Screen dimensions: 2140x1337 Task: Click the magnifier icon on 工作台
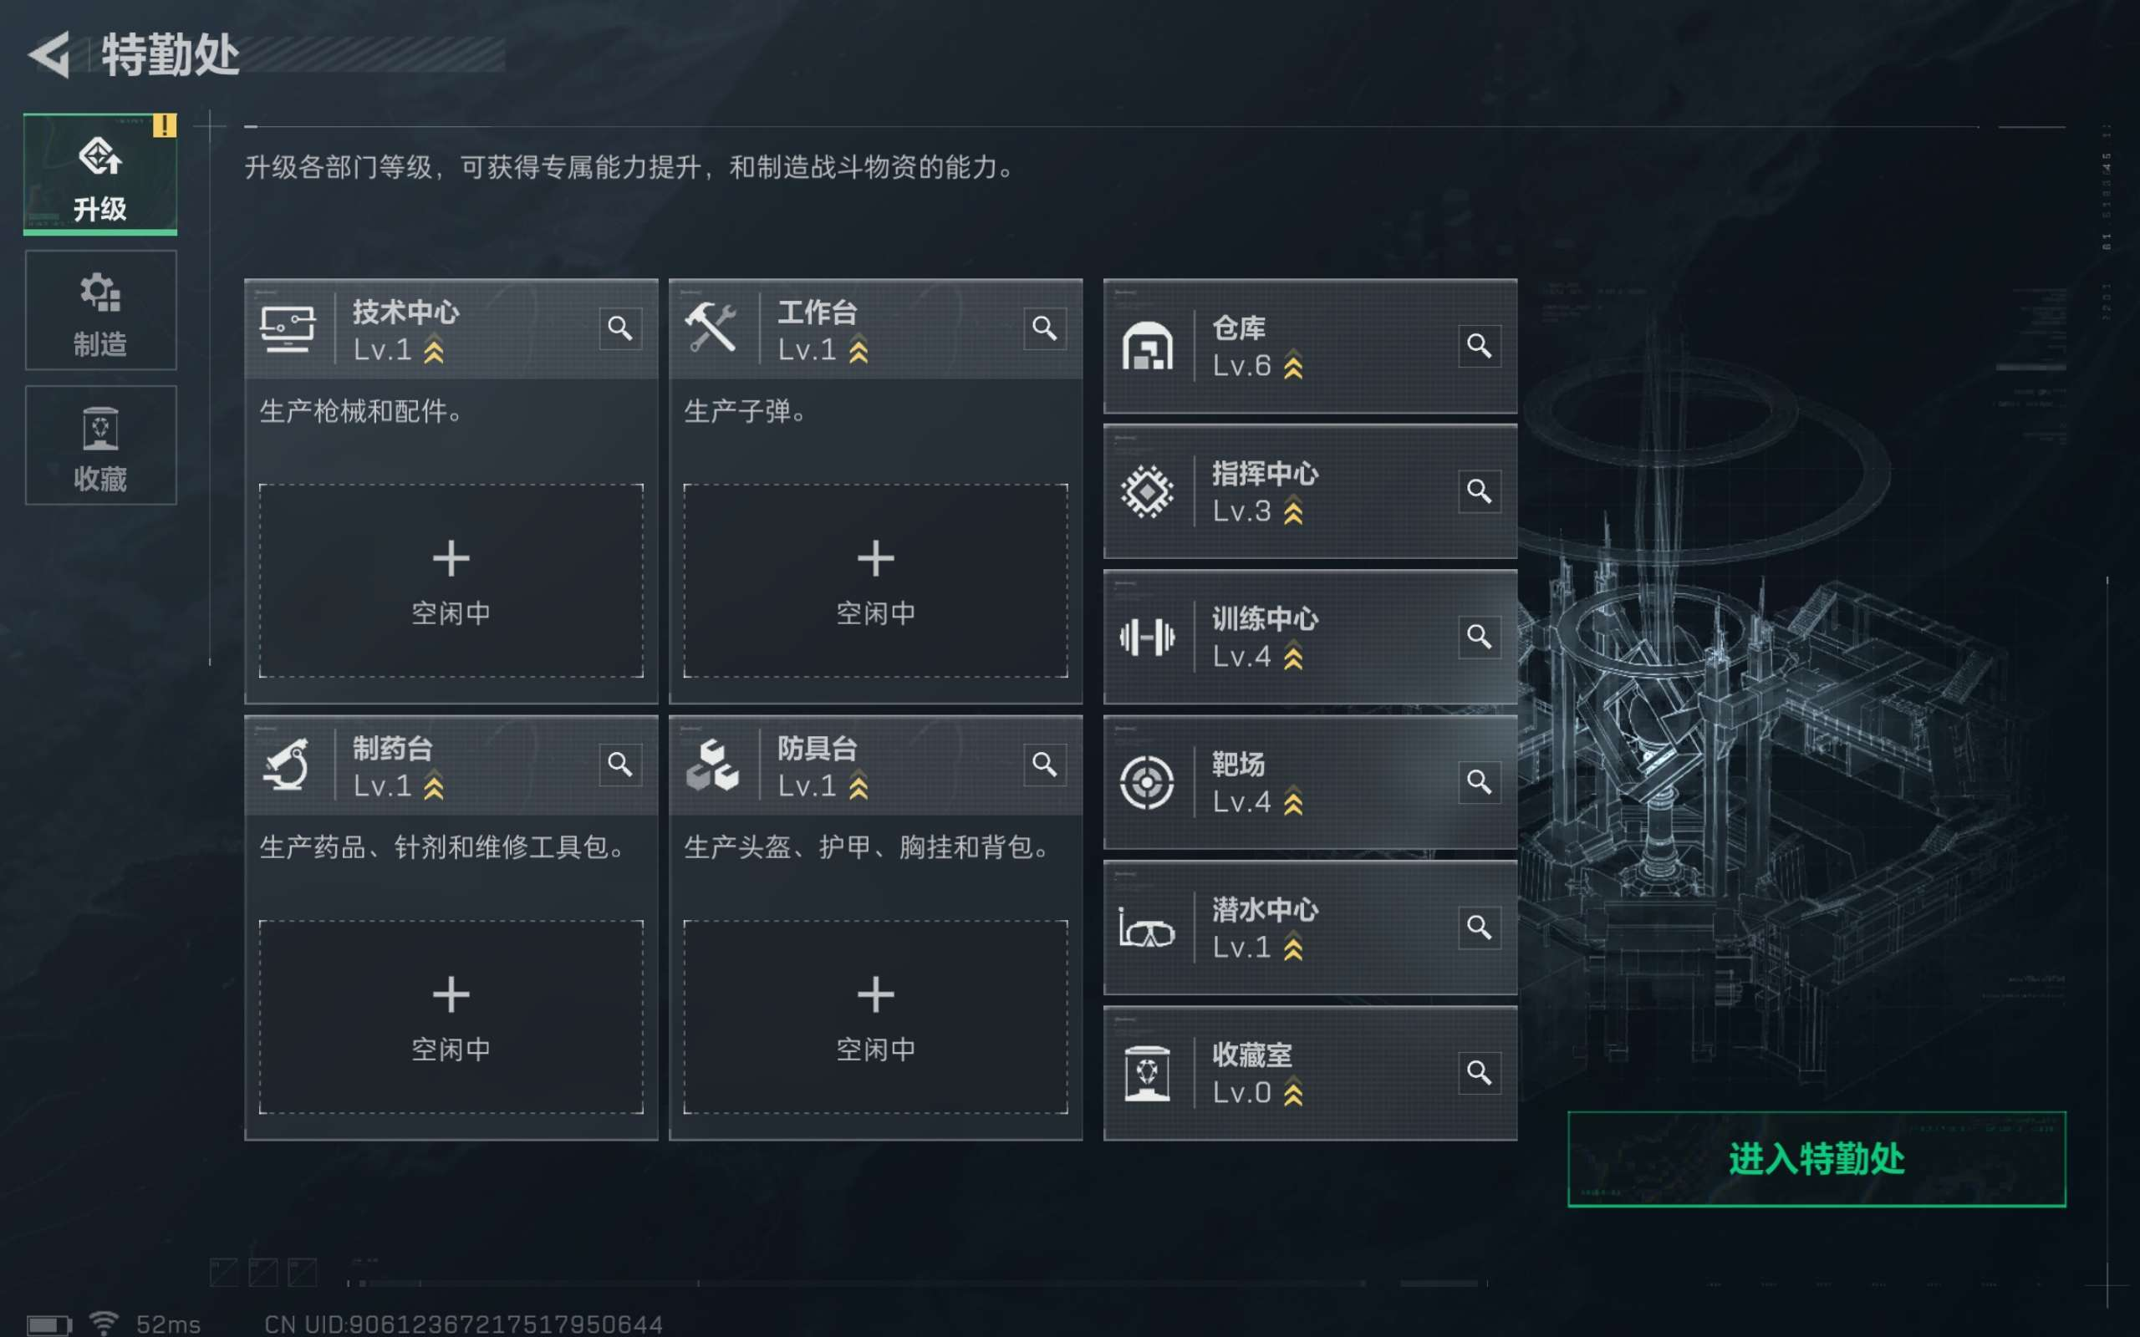(x=1044, y=329)
